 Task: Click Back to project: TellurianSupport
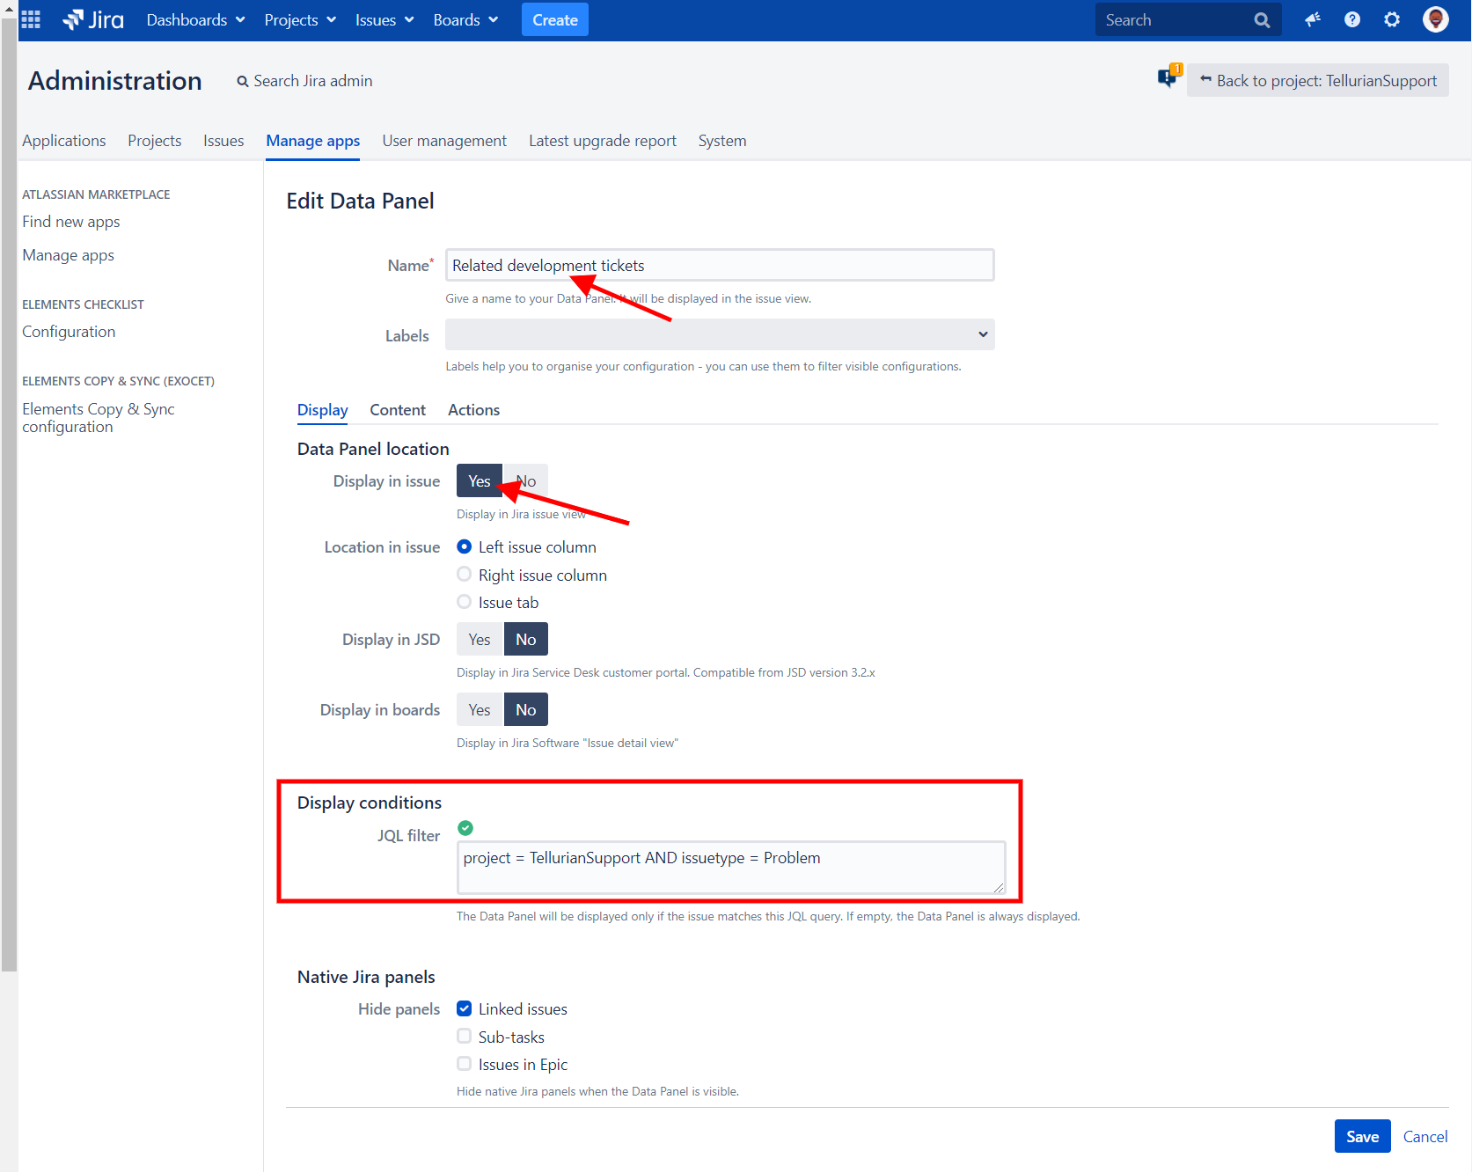pyautogui.click(x=1317, y=80)
